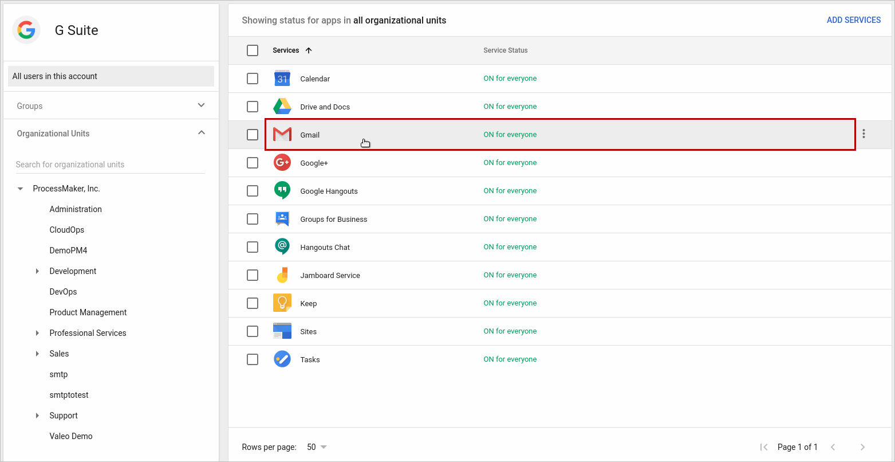Go to the first page arrow
This screenshot has width=895, height=462.
[763, 447]
